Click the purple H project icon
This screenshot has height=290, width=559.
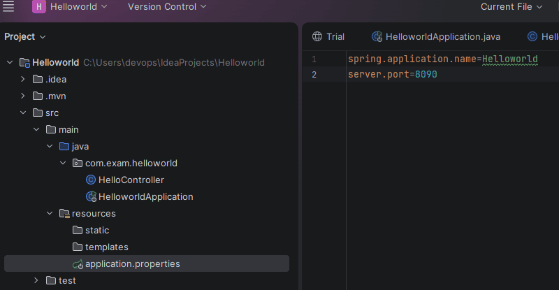(x=39, y=6)
